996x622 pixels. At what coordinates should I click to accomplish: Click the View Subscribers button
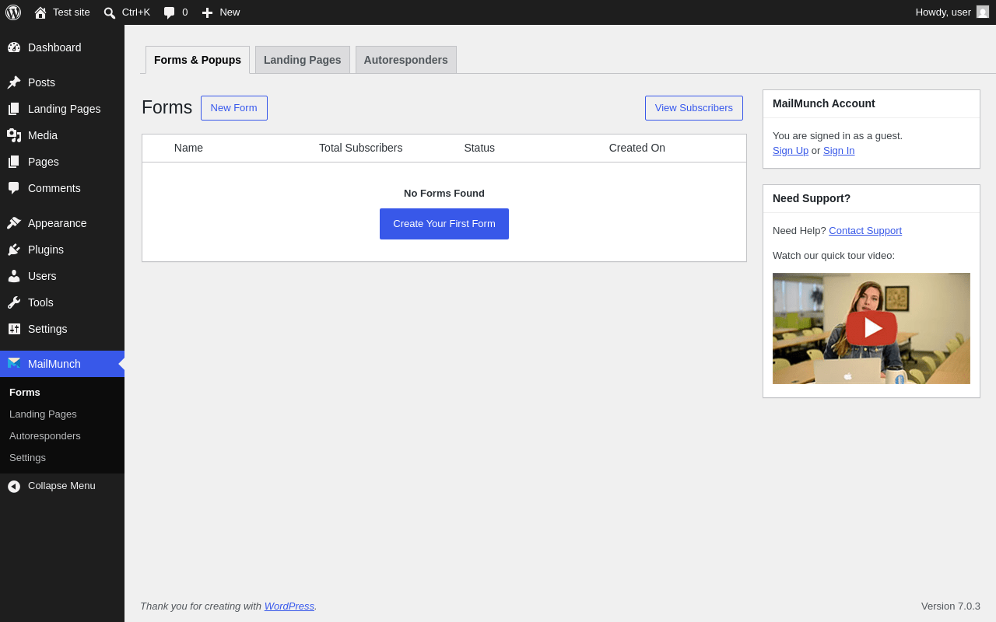click(x=694, y=108)
